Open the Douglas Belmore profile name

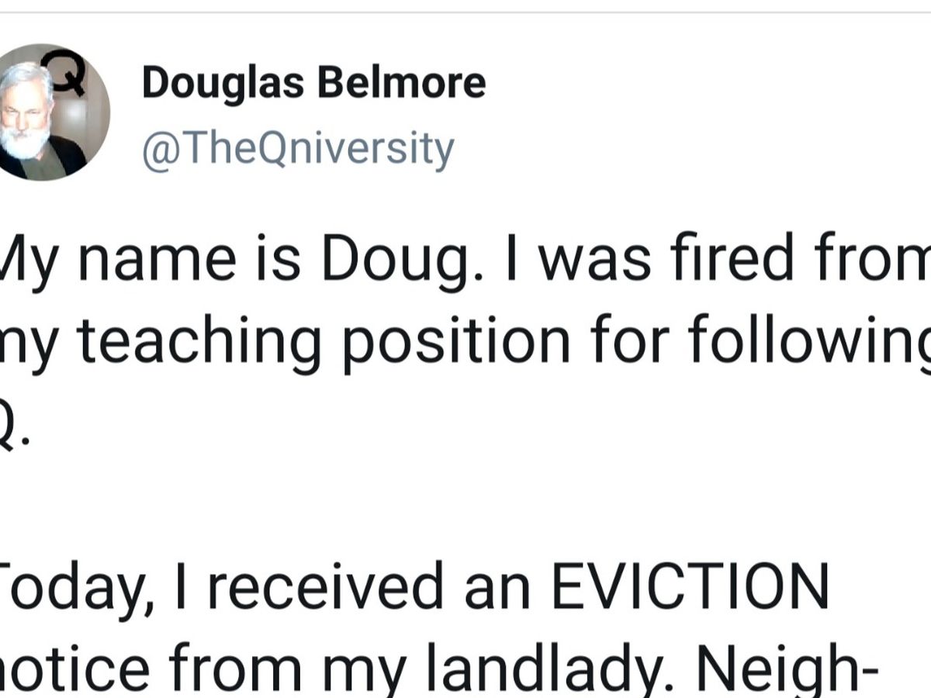[313, 83]
